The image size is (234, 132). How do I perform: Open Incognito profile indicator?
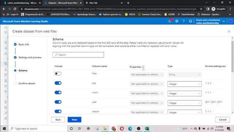coord(219,9)
